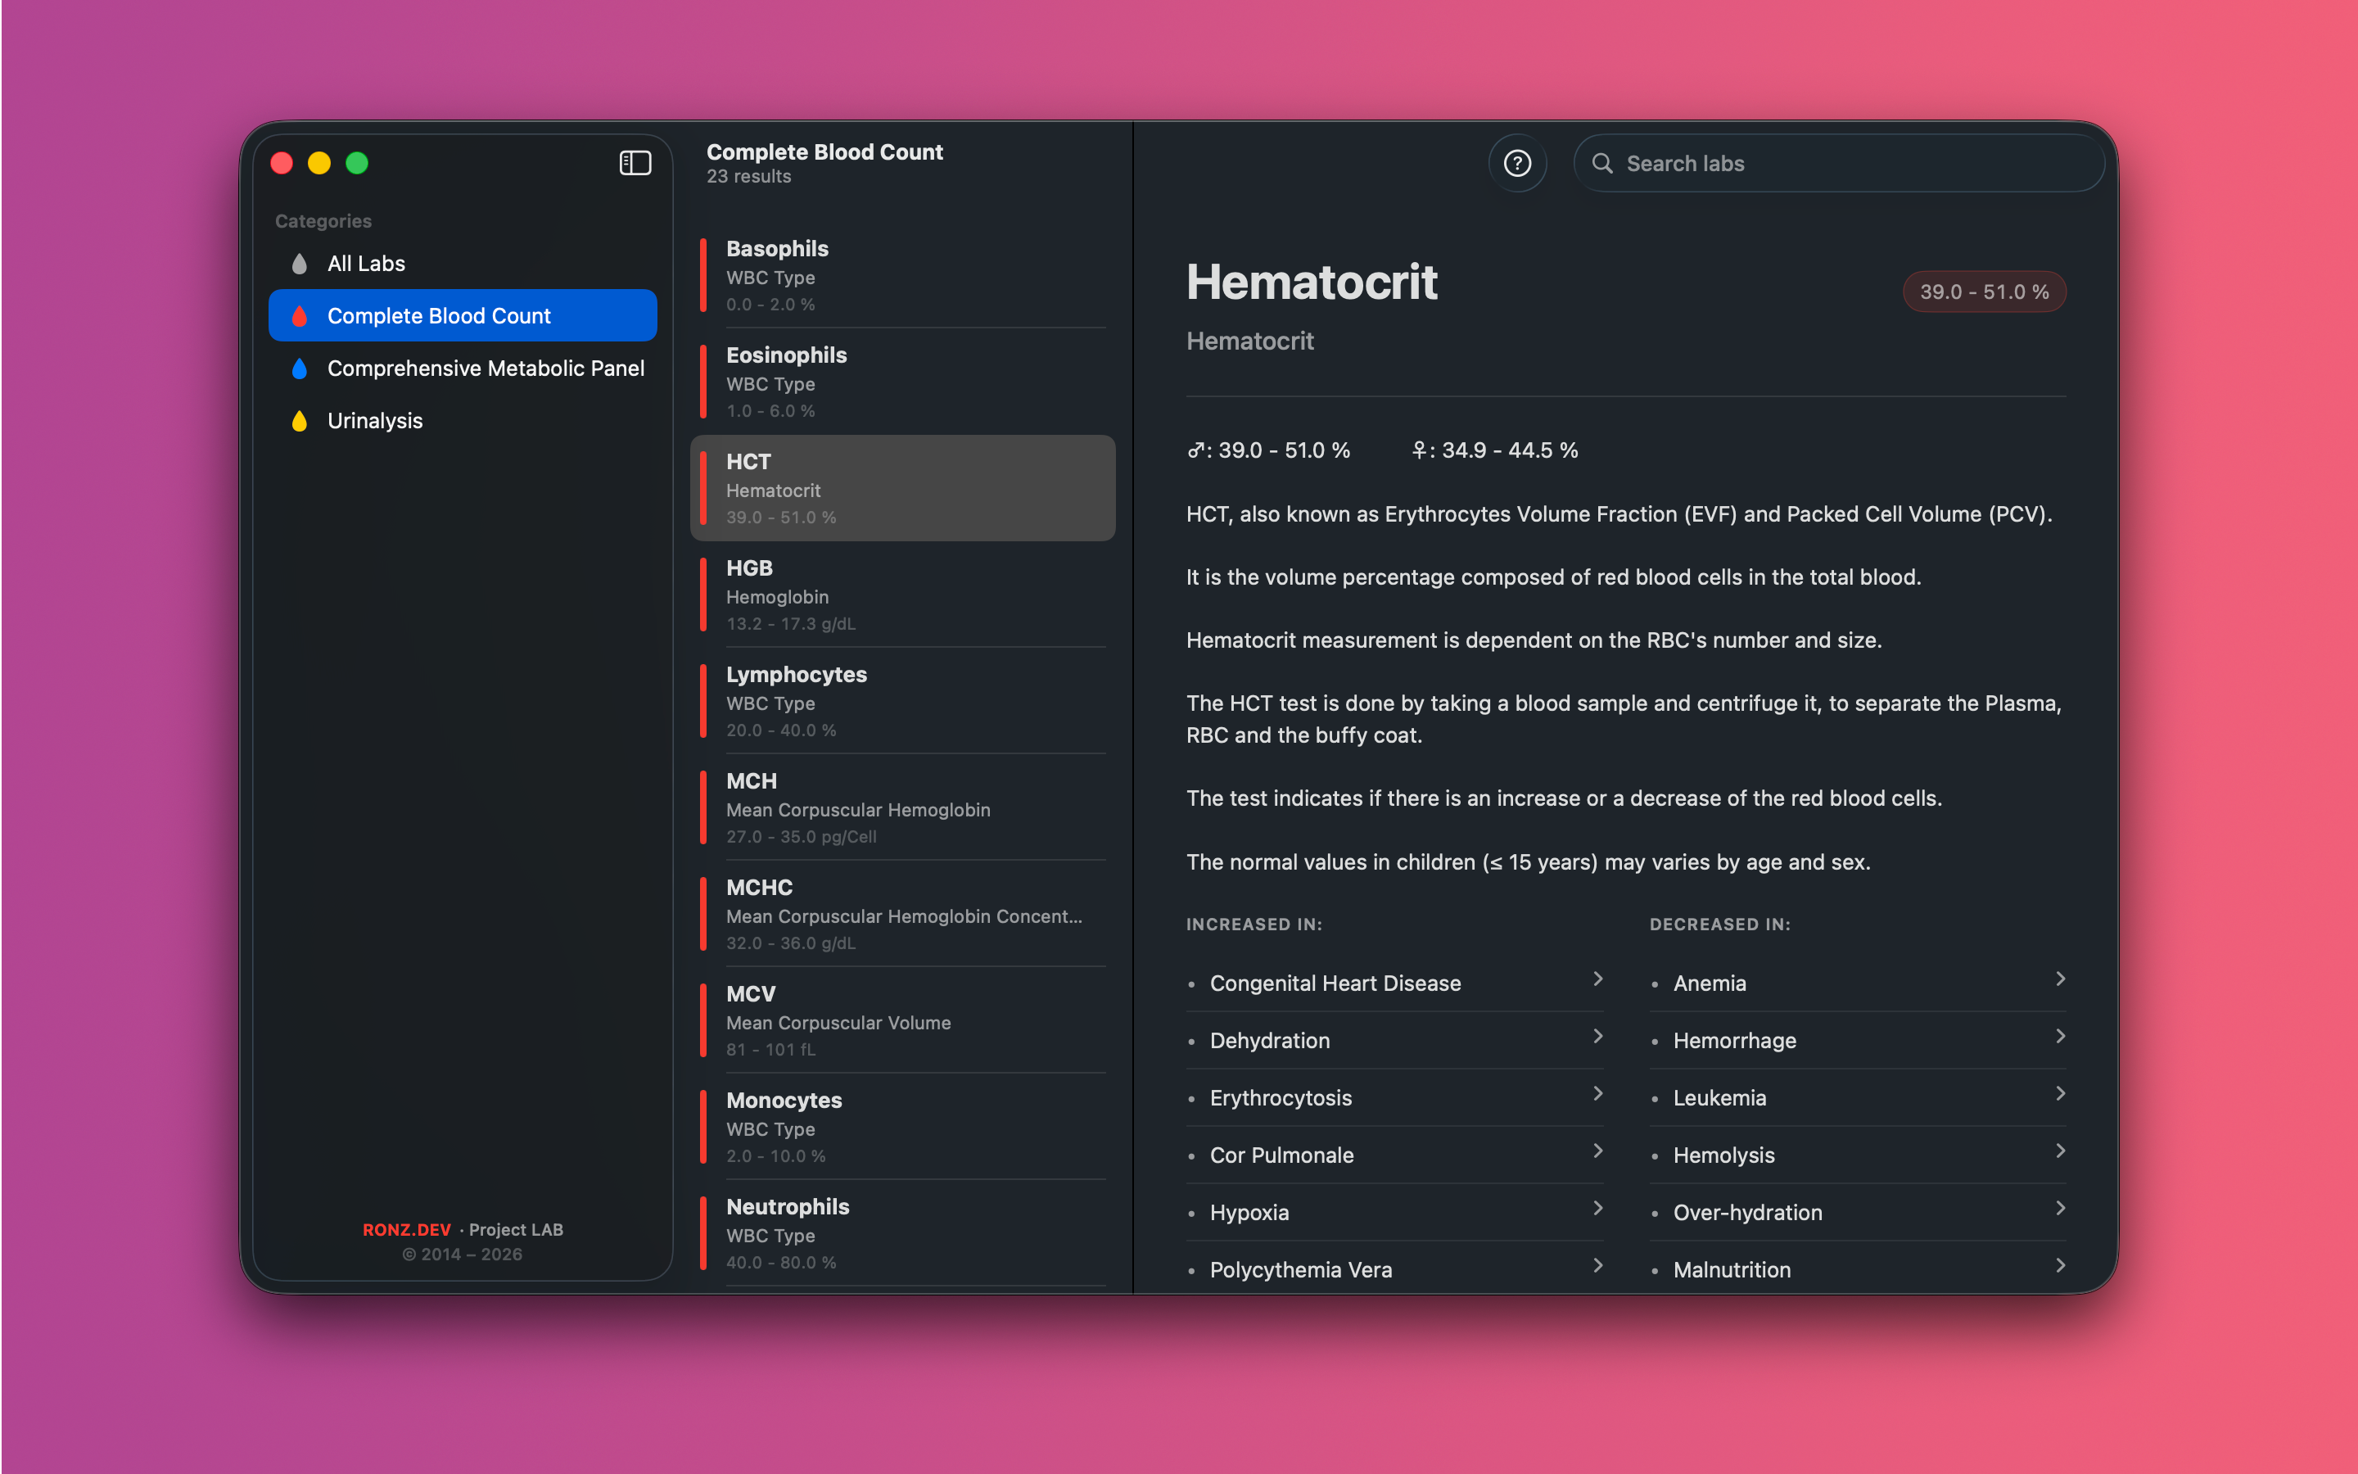The image size is (2358, 1474).
Task: Select the Monocytes lab entry
Action: coord(902,1126)
